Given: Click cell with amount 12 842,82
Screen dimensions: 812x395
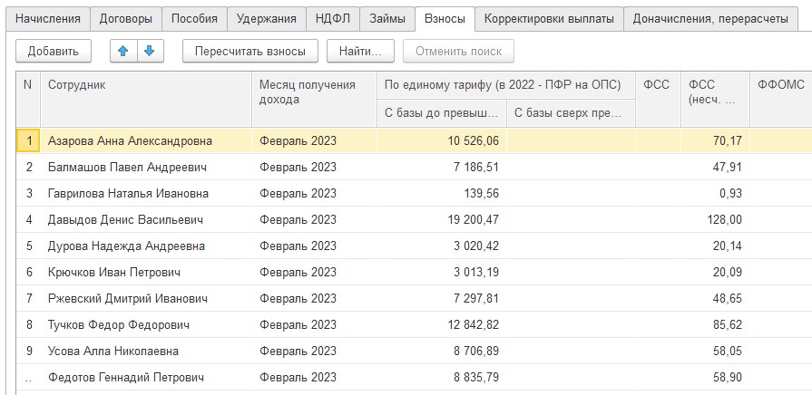Looking at the screenshot, I should pos(443,325).
